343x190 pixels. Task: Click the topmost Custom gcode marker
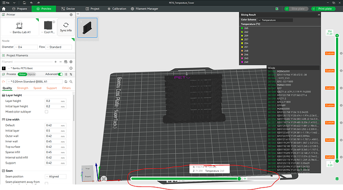330,53
